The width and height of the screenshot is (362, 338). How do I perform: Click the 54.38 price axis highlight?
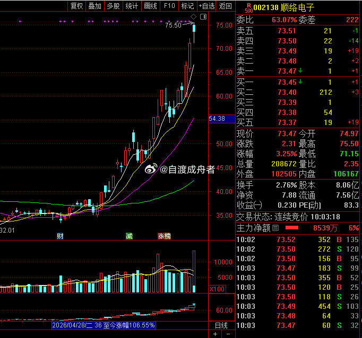click(x=222, y=119)
